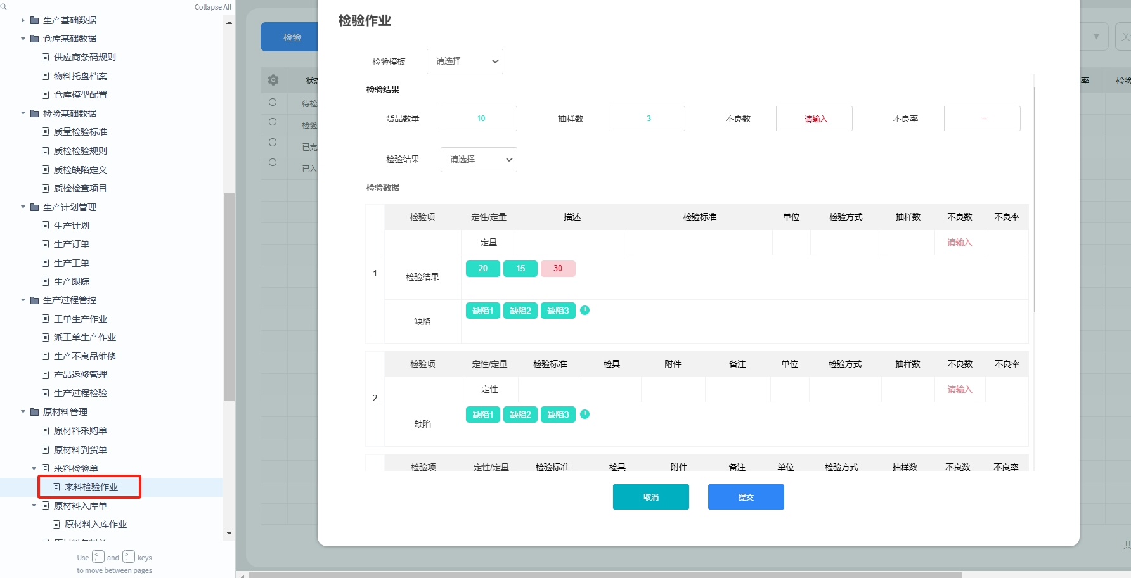Collapse the 仓库基础数据 tree folder
Viewport: 1131px width, 578px height.
pos(23,39)
